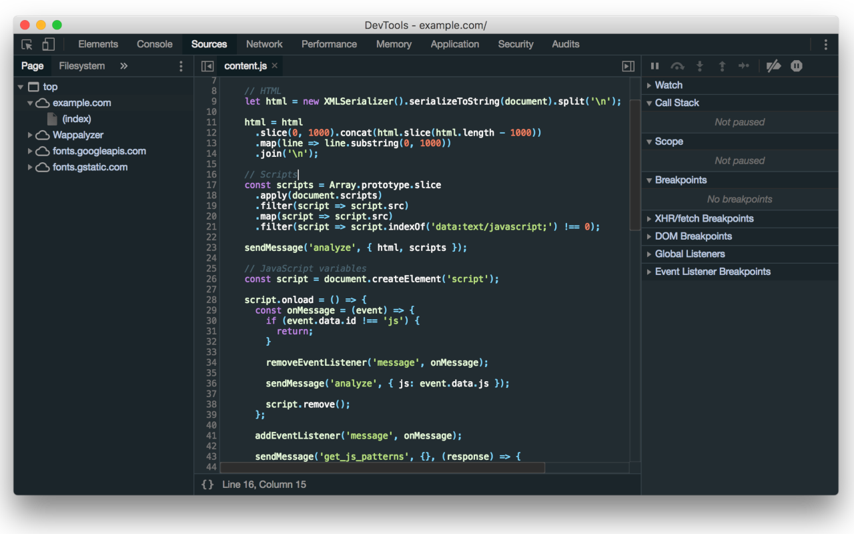
Task: Click the step debugger icon
Action: coord(744,66)
